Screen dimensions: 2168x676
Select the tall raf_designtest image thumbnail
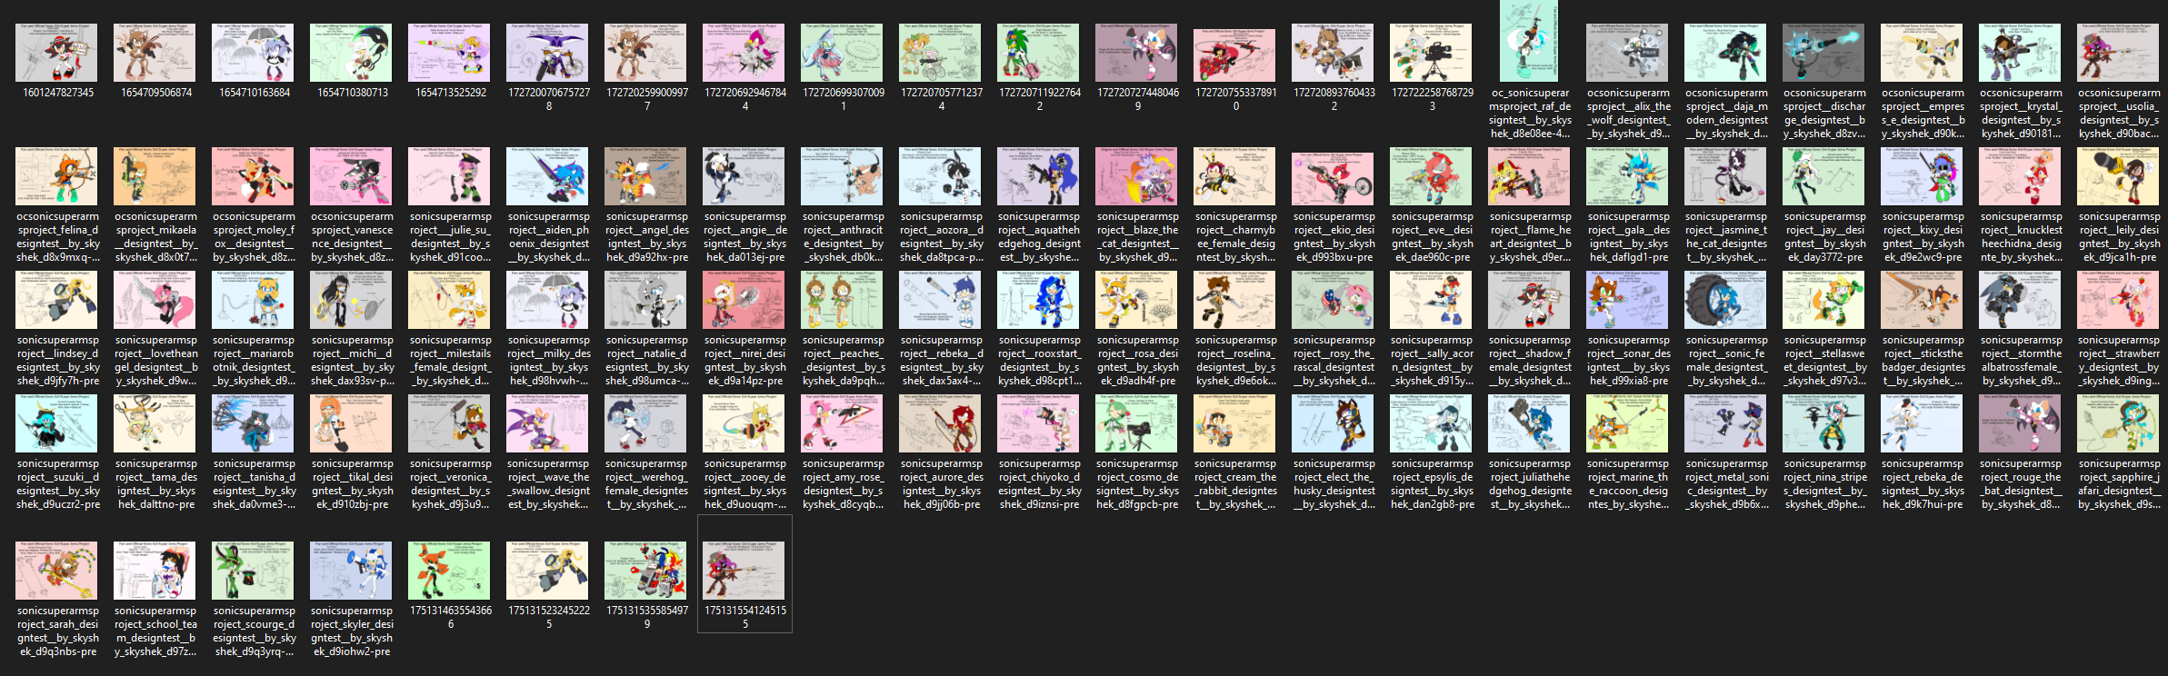pos(1530,41)
